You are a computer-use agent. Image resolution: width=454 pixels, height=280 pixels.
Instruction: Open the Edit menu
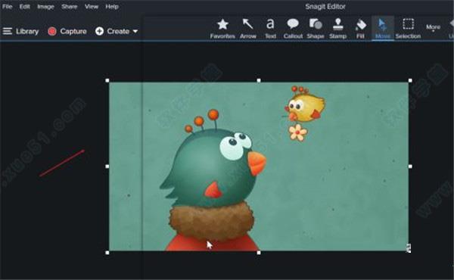[x=25, y=6]
